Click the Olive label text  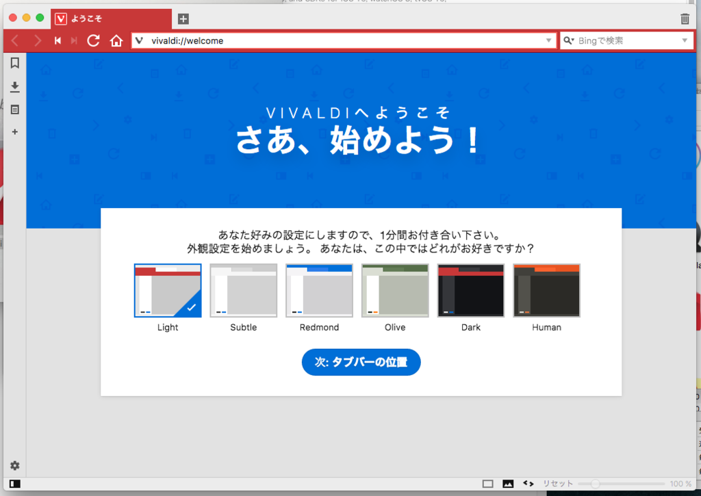395,327
